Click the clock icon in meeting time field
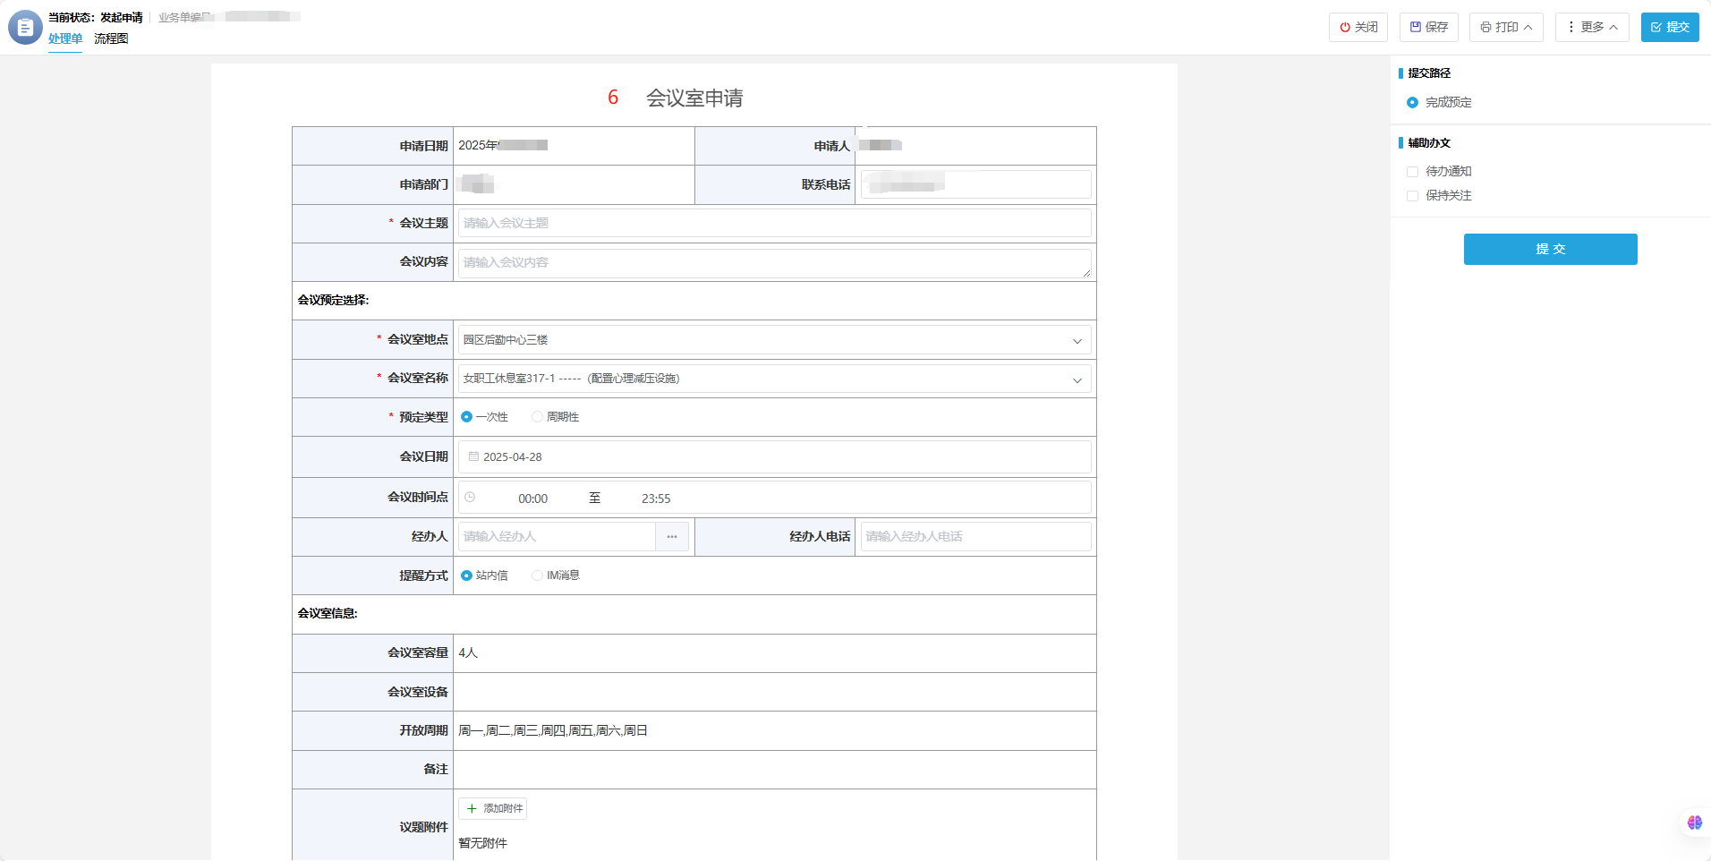The height and width of the screenshot is (861, 1711). pos(470,497)
